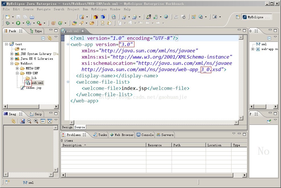
Task: Toggle sync arrows in Image Preview toolbar
Action: pyautogui.click(x=13, y=121)
